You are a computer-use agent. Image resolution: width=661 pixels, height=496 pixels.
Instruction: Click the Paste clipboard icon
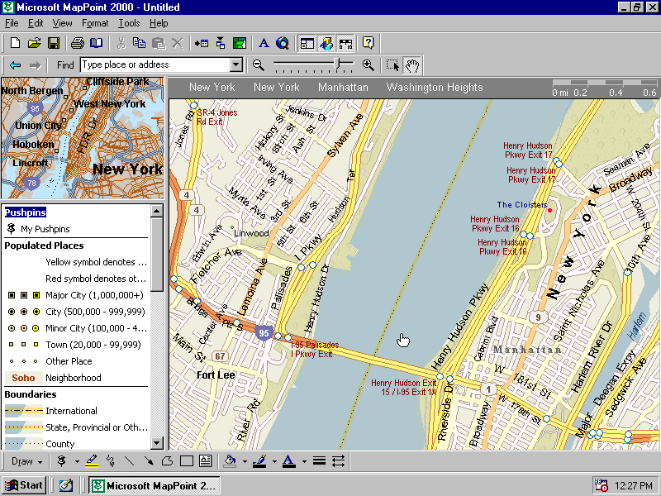158,43
